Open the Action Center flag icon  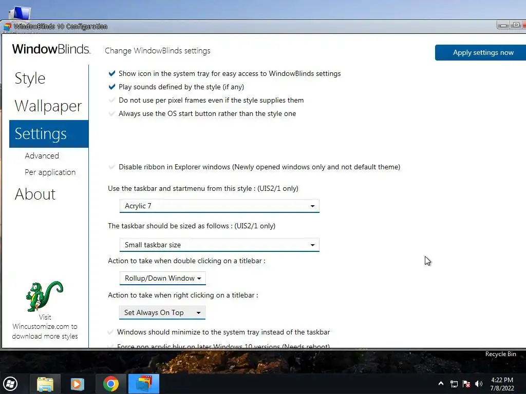466,384
